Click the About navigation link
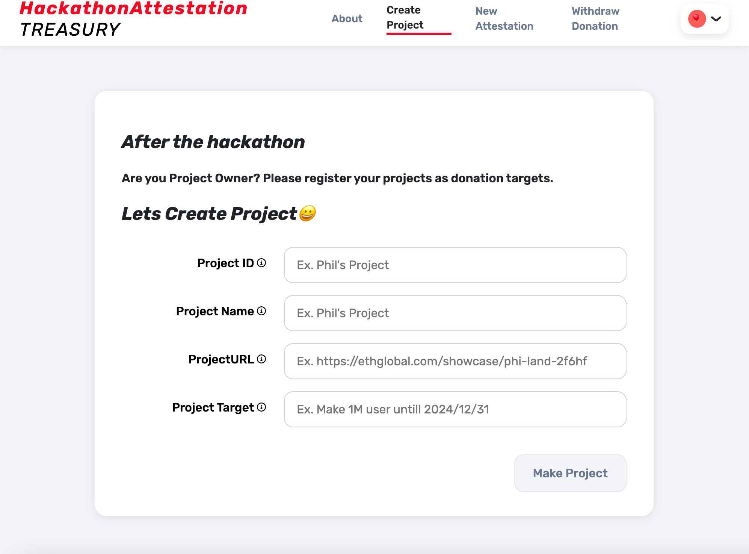 pos(347,19)
